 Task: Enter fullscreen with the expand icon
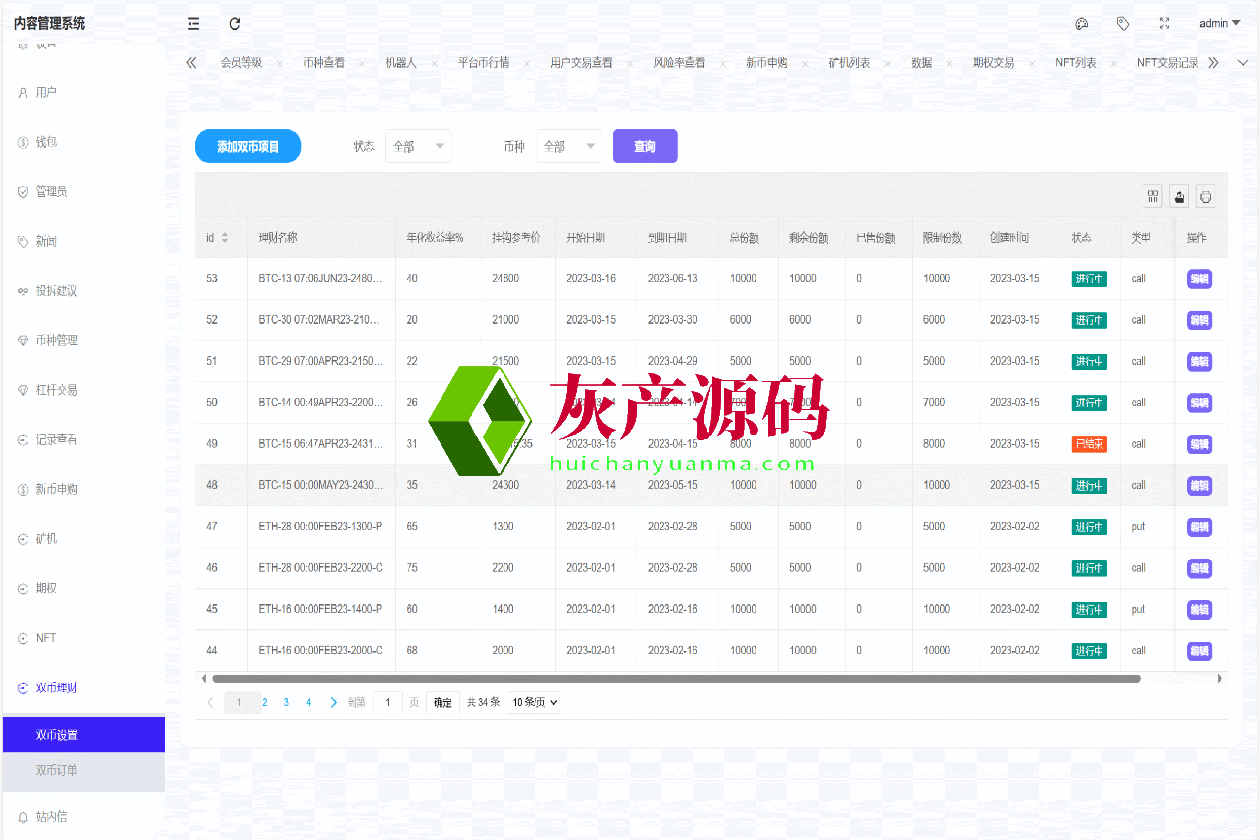(1164, 24)
